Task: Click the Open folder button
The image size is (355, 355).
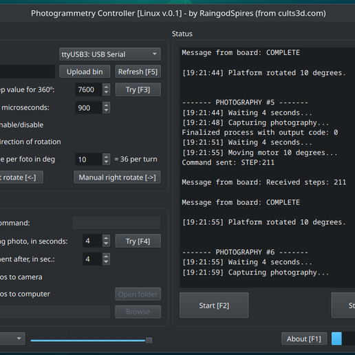Action: (138, 294)
